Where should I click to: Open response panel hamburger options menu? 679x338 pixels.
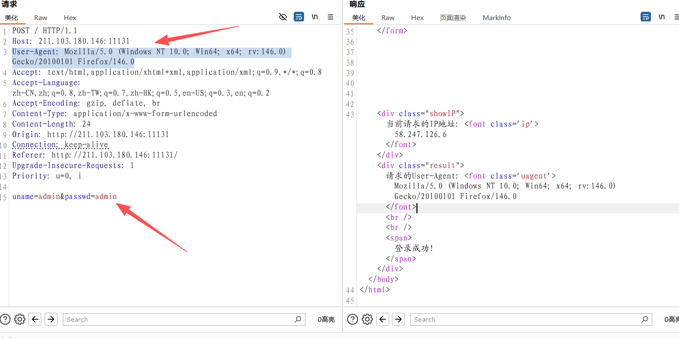click(677, 17)
